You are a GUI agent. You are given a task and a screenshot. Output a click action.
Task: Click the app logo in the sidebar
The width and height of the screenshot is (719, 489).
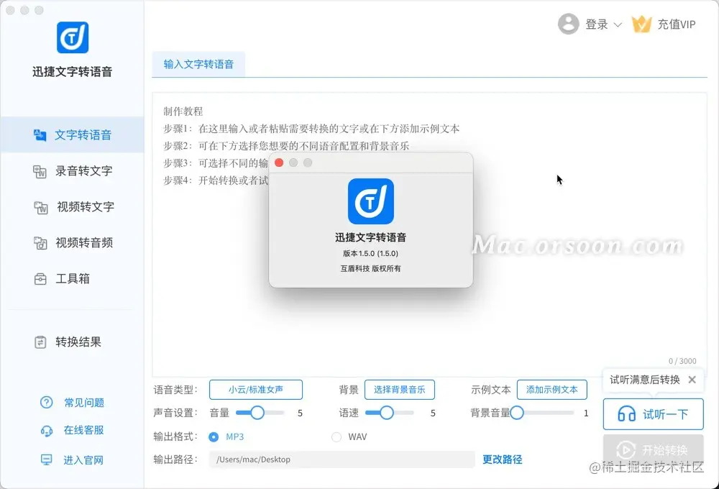point(73,37)
